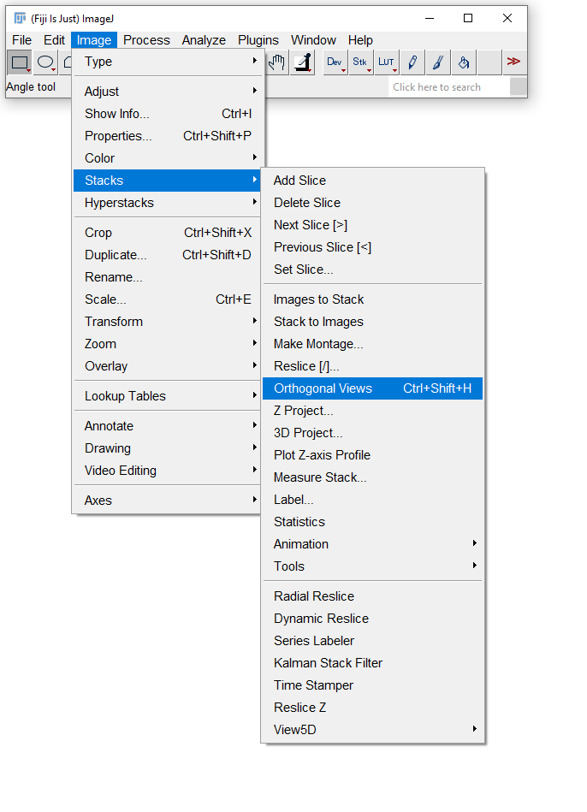Click the Dev toolset icon
The width and height of the screenshot is (587, 812).
coord(335,62)
